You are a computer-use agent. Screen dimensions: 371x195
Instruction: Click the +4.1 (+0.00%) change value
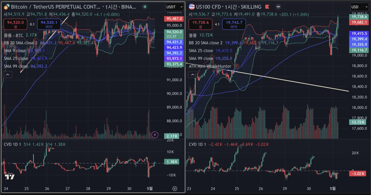pyautogui.click(x=106, y=14)
